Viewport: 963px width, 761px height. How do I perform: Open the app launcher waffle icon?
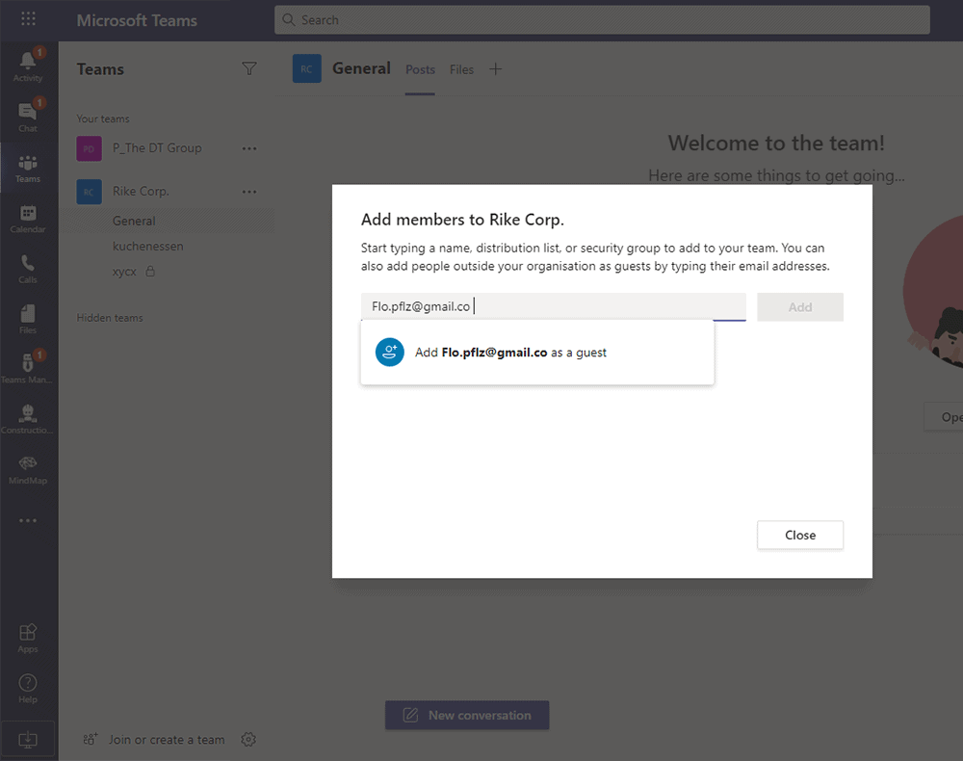coord(28,19)
